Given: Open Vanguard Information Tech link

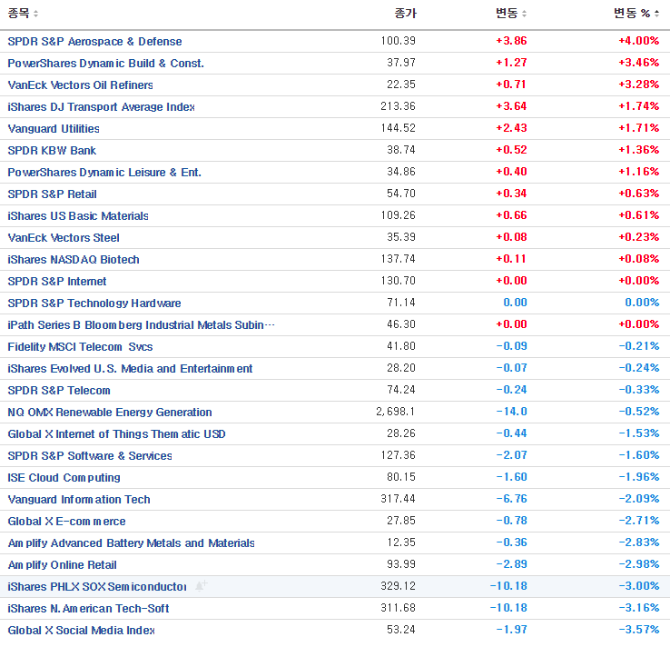Looking at the screenshot, I should point(79,500).
